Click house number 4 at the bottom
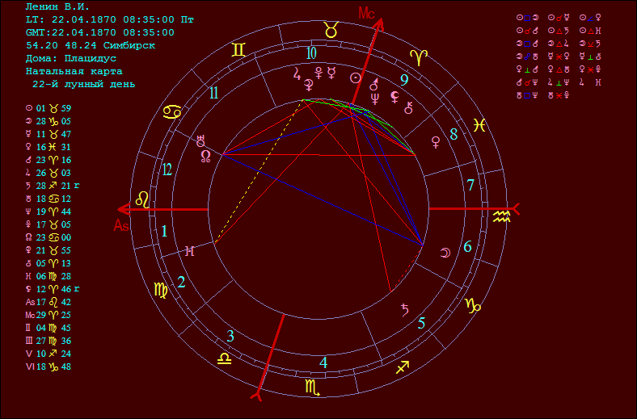 [x=323, y=362]
